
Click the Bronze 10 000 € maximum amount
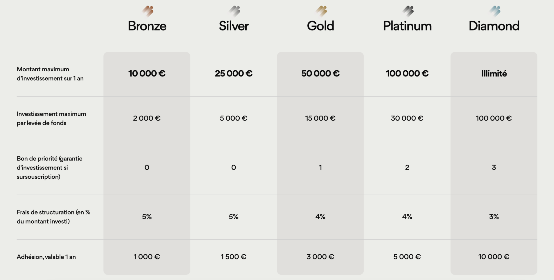[147, 74]
